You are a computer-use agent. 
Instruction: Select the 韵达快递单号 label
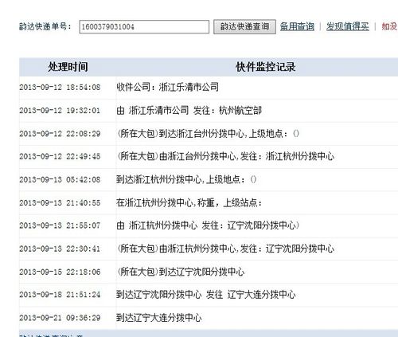click(45, 26)
